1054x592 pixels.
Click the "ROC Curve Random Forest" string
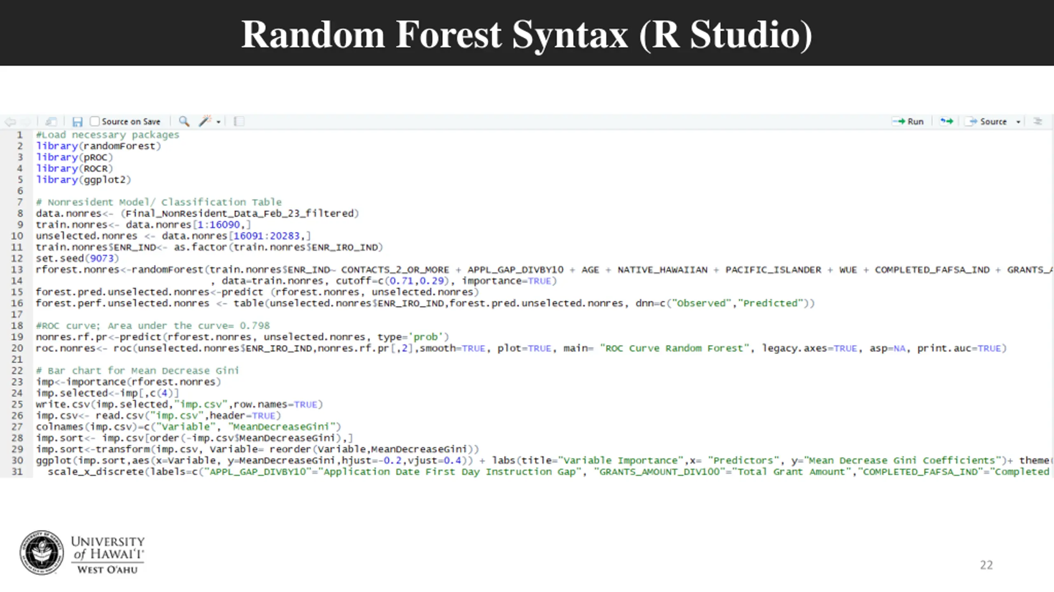click(674, 348)
